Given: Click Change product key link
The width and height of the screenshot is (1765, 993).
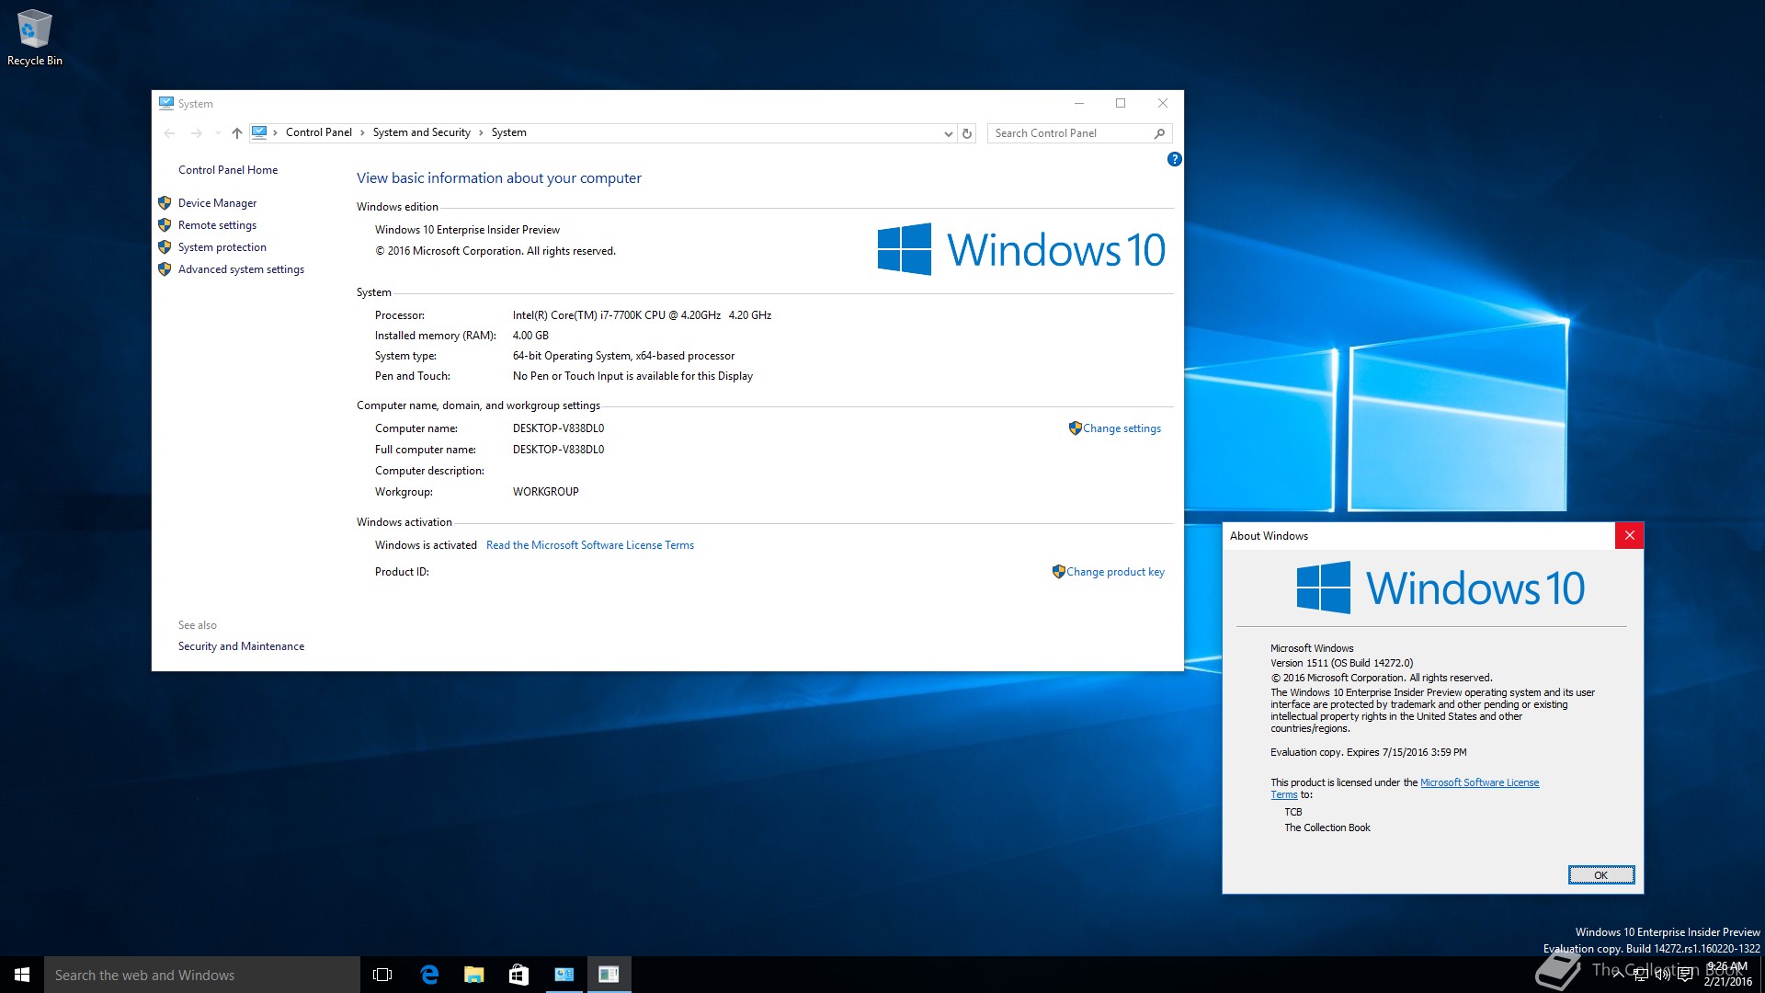Looking at the screenshot, I should [1115, 572].
